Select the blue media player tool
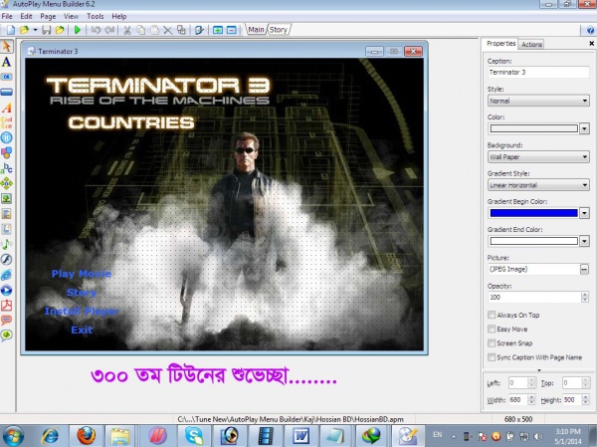 [x=7, y=290]
